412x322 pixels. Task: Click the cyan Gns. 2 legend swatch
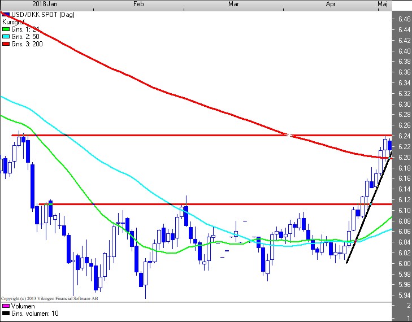[6, 36]
